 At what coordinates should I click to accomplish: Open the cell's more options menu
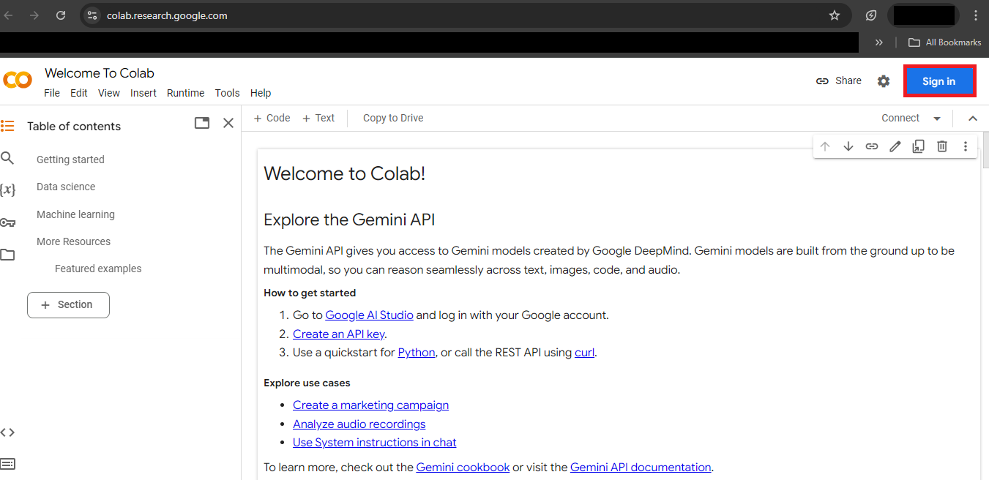point(966,146)
